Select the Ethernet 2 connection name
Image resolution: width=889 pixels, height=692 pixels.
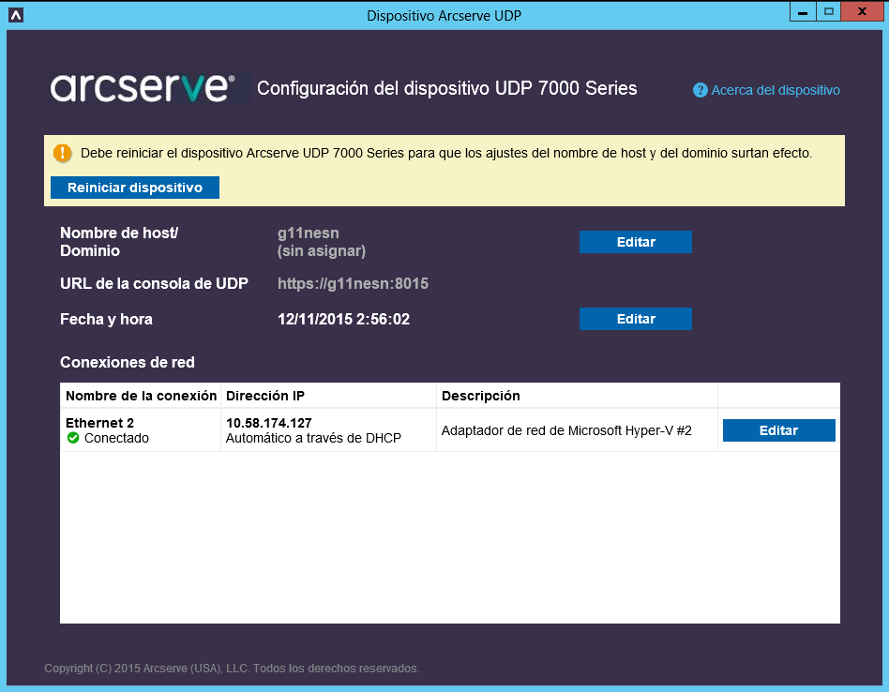click(x=99, y=423)
